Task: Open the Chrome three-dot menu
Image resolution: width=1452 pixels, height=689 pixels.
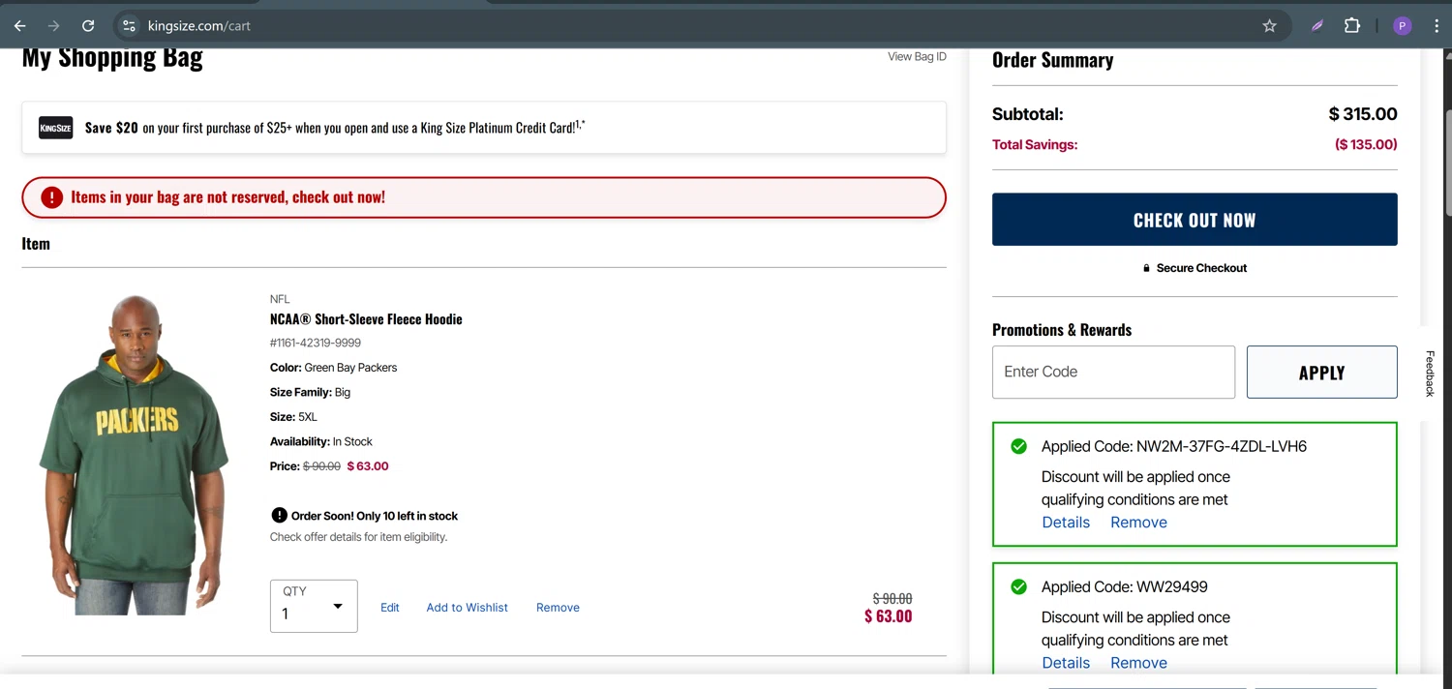Action: pos(1437,26)
